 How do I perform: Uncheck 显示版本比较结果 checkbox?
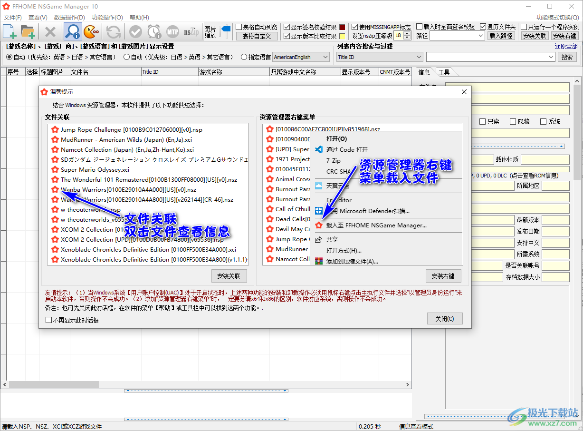pos(287,36)
